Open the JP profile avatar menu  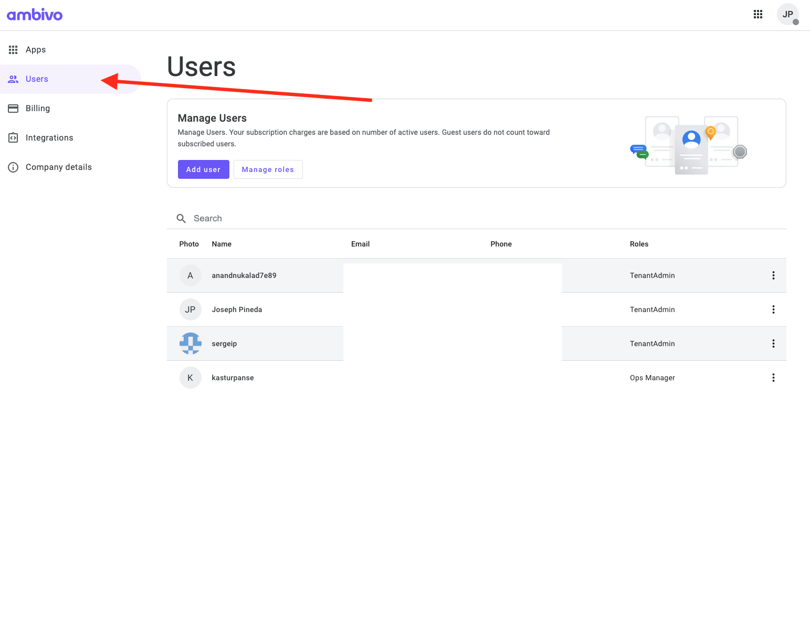point(787,14)
